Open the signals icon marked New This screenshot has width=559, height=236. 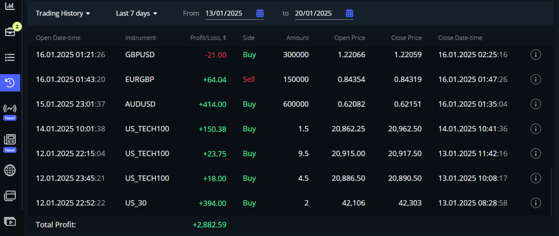coord(10,108)
